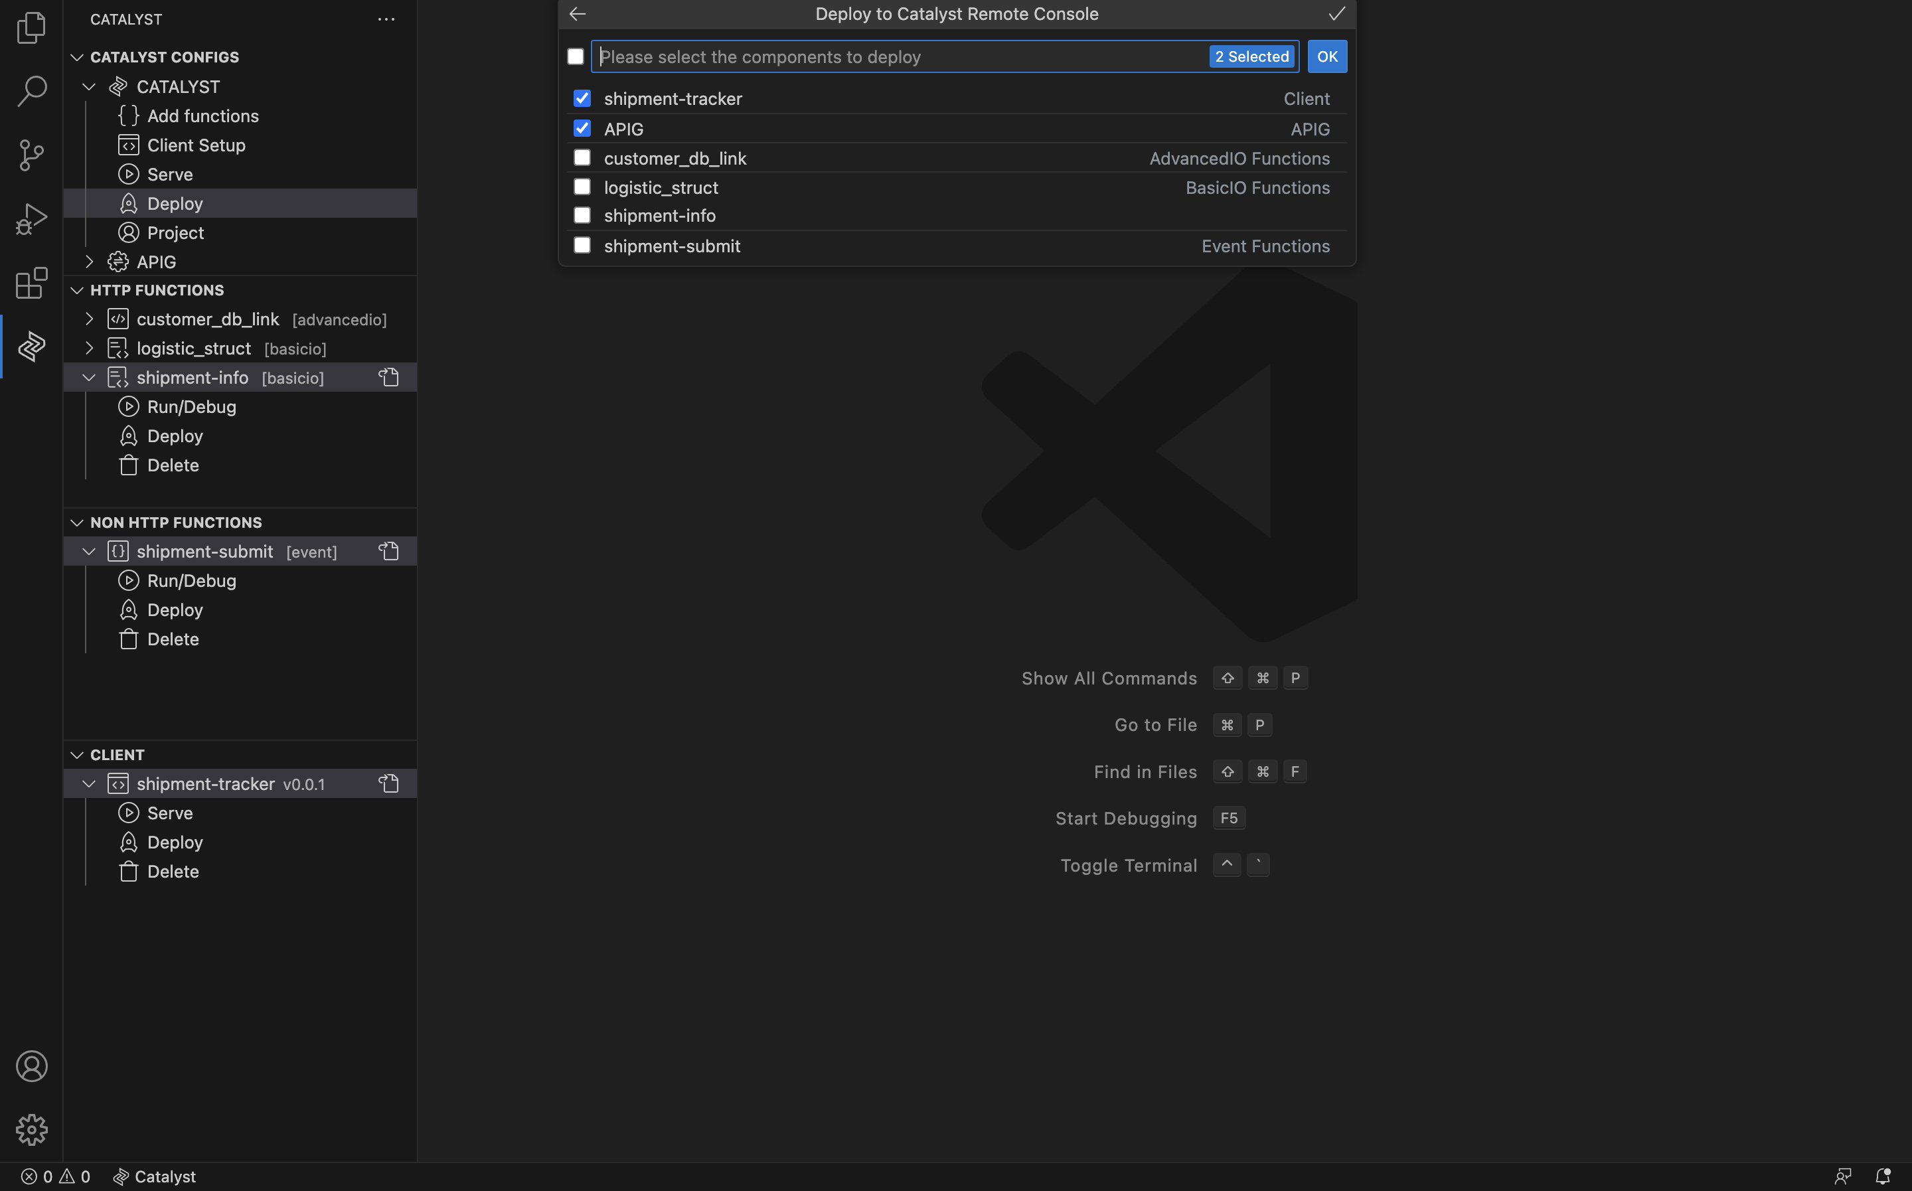Screen dimensions: 1912x1191
Task: Check the logistic_struct checkbox
Action: tap(582, 187)
